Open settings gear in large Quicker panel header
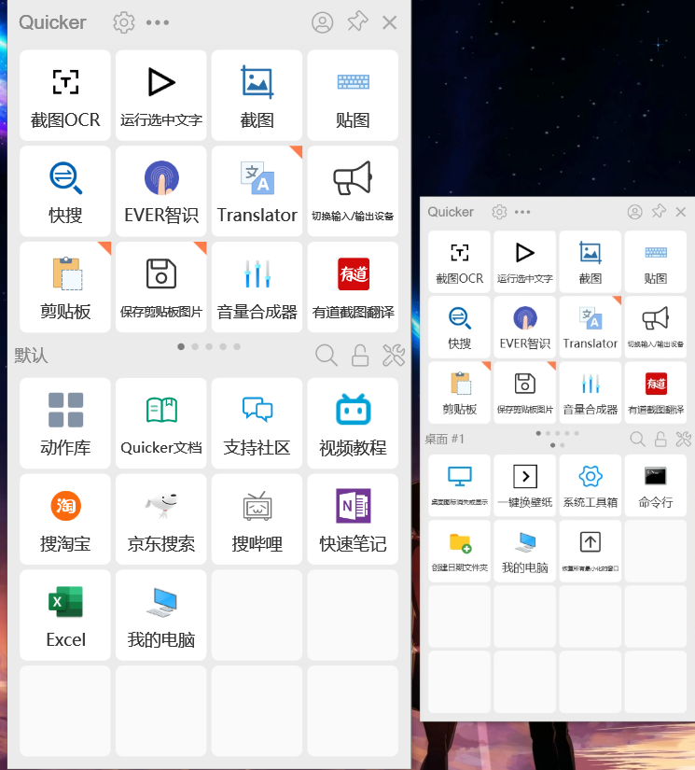This screenshot has height=770, width=695. pyautogui.click(x=124, y=22)
